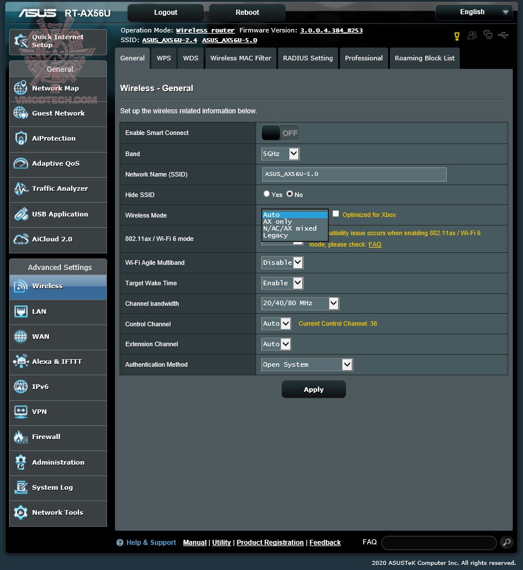Open the Product Registration link

[270, 542]
